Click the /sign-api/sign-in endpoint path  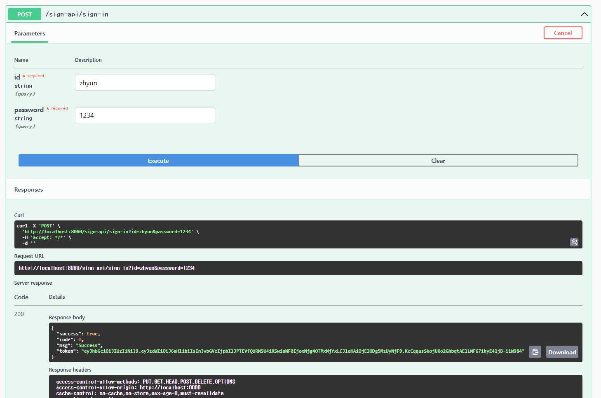click(x=77, y=14)
